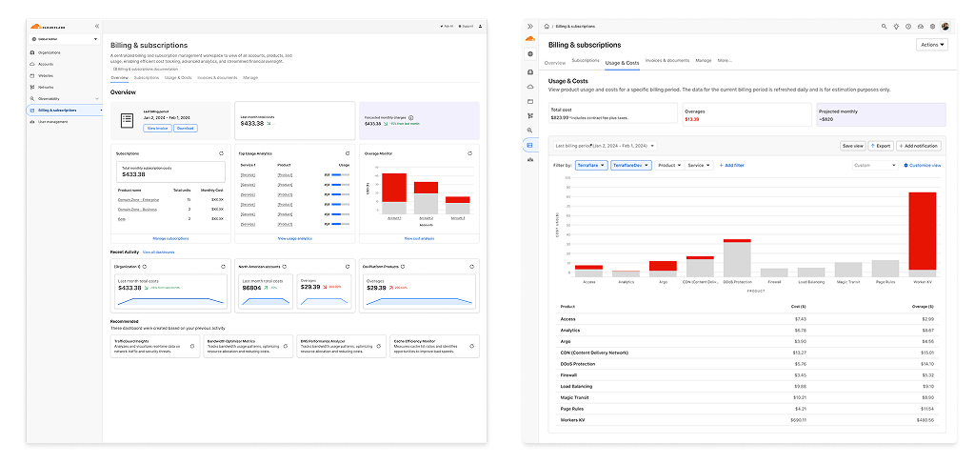Click the Websites window icon in right sidebar

529,101
